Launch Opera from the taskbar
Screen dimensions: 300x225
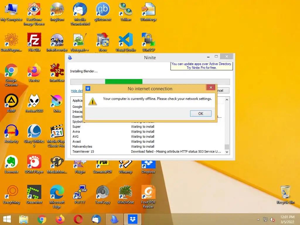tap(78, 219)
